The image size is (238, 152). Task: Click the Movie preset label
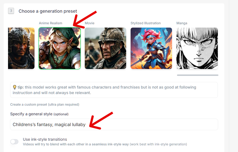pos(89,23)
